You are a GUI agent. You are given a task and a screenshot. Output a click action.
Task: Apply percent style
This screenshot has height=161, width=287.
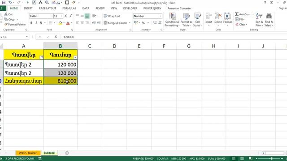click(143, 23)
